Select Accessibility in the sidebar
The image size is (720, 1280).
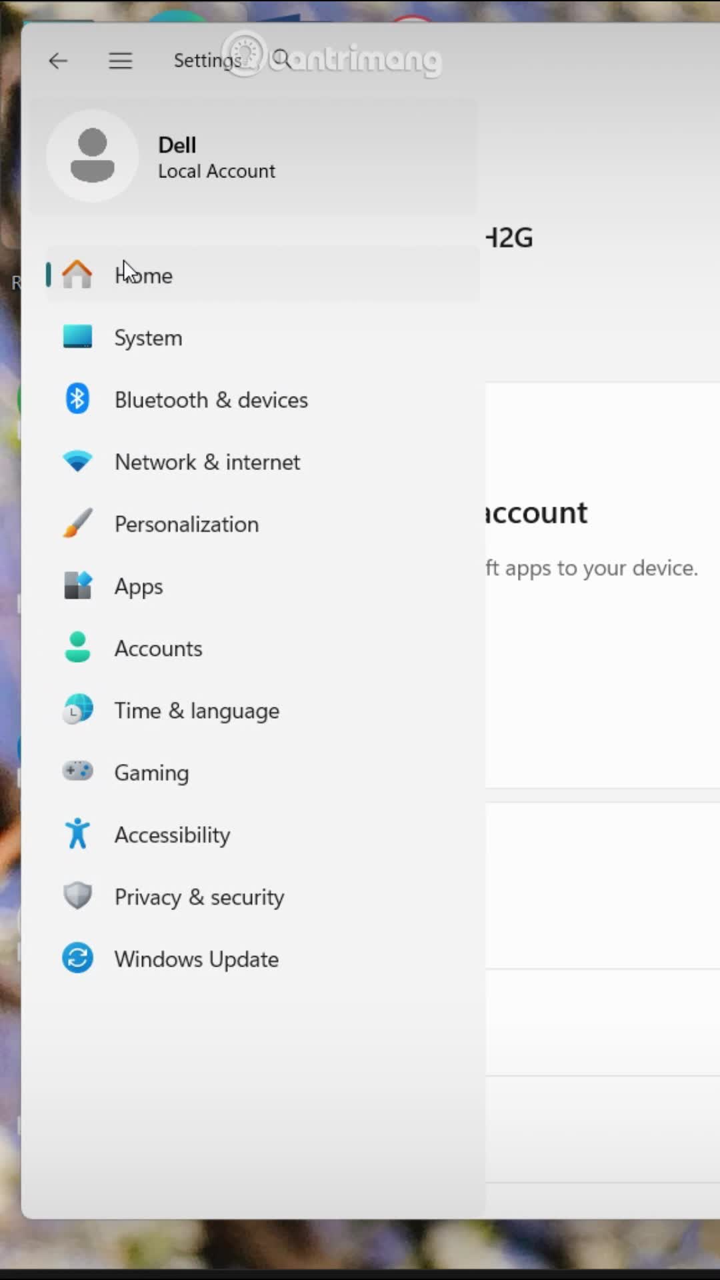point(263,834)
